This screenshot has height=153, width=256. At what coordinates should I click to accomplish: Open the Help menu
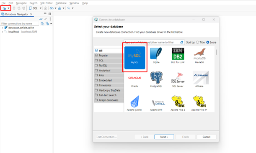pyautogui.click(x=85, y=3)
